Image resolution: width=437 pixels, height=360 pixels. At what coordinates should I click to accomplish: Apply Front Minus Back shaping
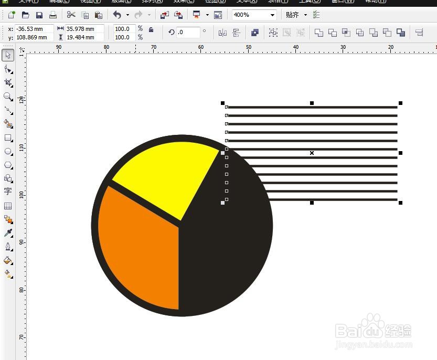pyautogui.click(x=374, y=33)
